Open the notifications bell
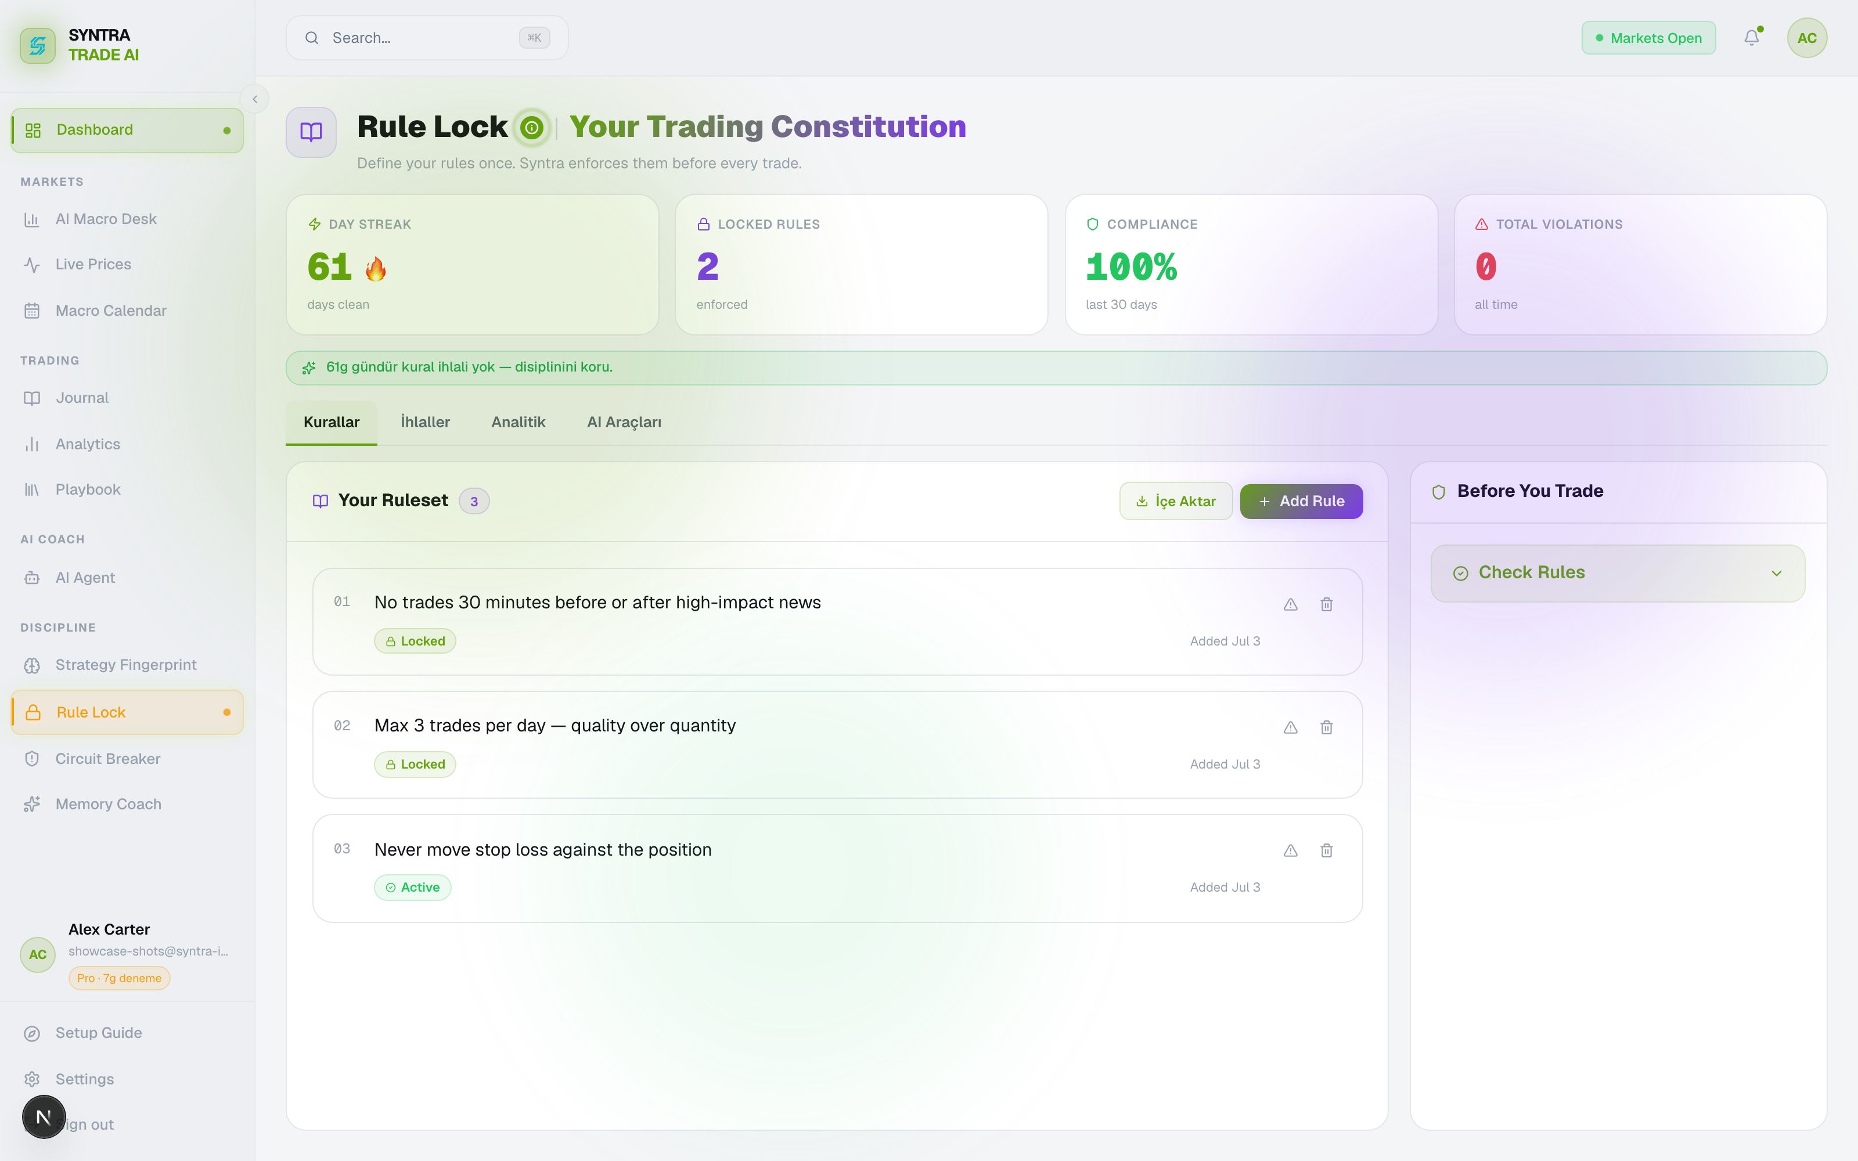1858x1161 pixels. tap(1751, 38)
